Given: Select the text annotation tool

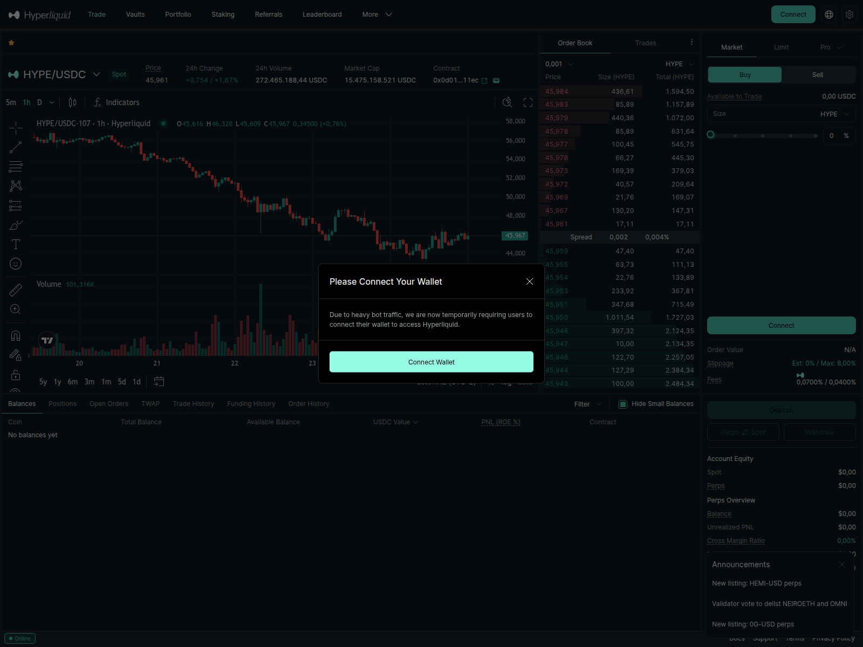Looking at the screenshot, I should 16,244.
